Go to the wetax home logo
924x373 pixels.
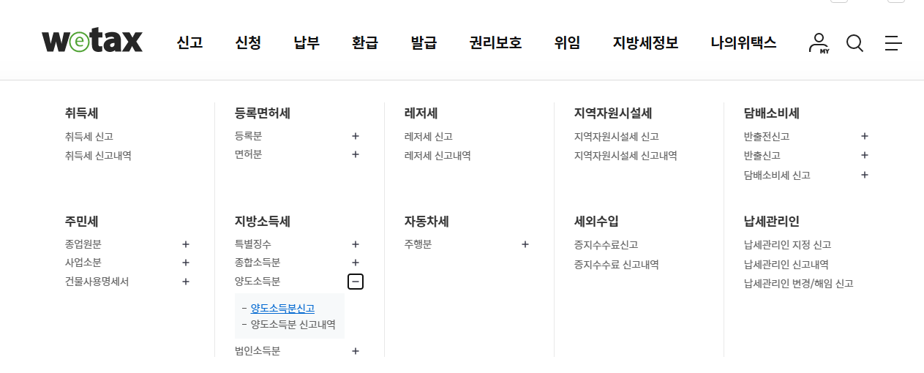click(x=92, y=41)
